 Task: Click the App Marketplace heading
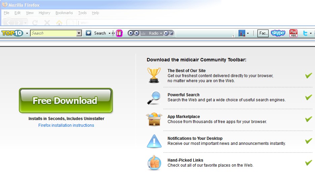pyautogui.click(x=184, y=117)
